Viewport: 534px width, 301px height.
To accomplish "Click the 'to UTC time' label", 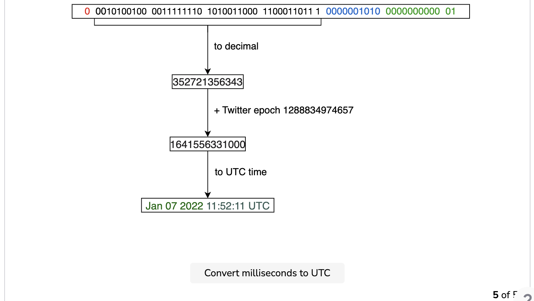I will point(240,172).
